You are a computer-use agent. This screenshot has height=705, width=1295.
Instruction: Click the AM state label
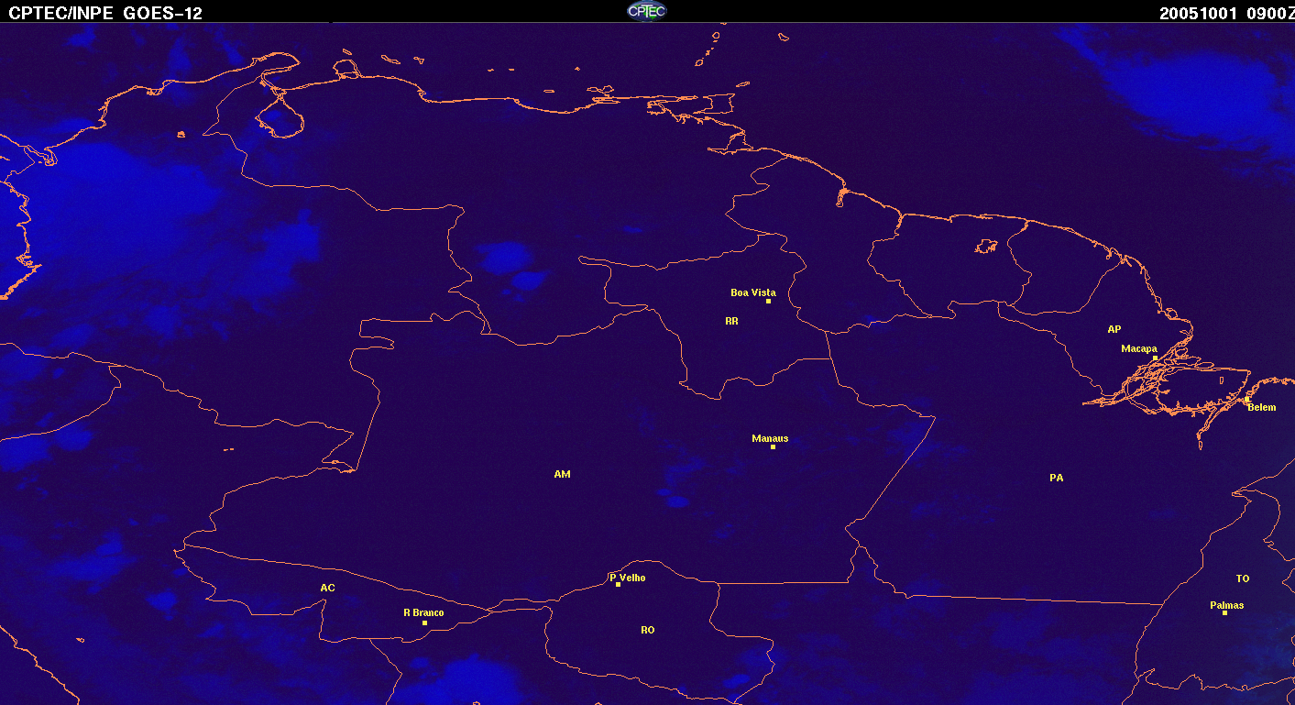562,474
